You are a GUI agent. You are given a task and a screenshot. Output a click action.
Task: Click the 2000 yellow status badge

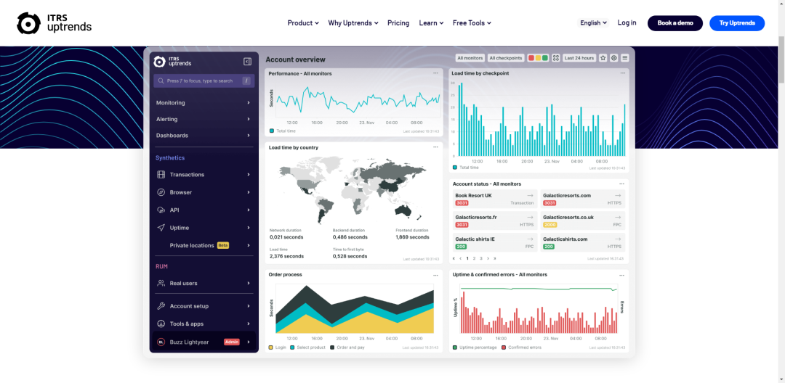549,225
